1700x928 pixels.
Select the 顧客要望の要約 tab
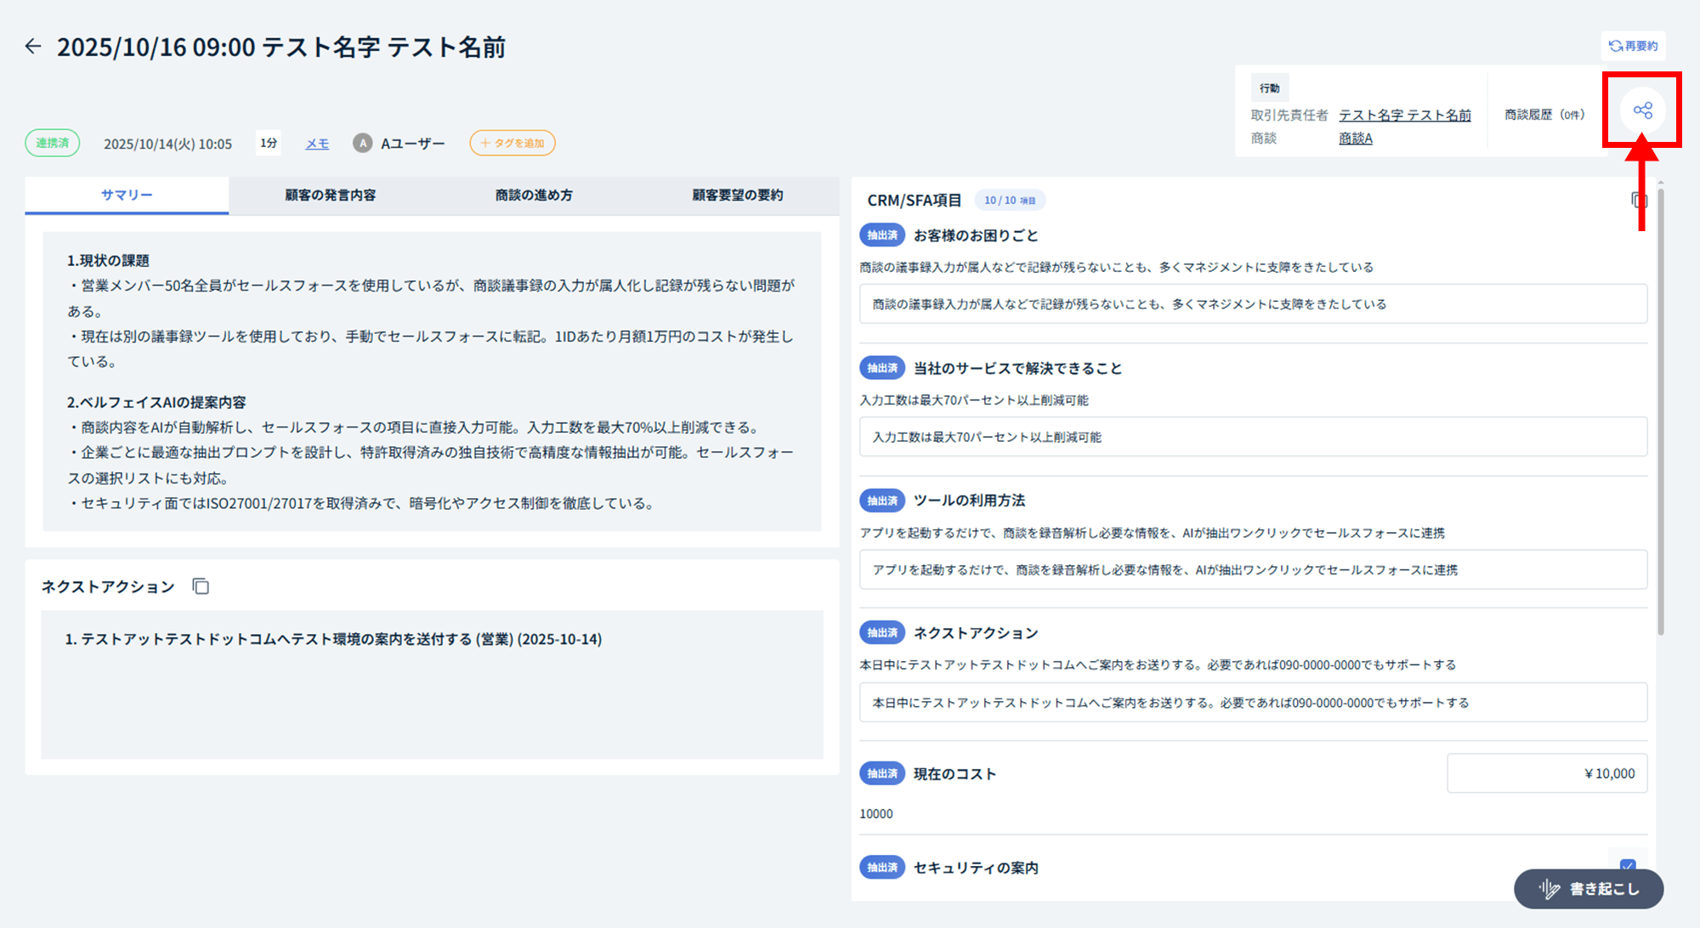pos(737,195)
